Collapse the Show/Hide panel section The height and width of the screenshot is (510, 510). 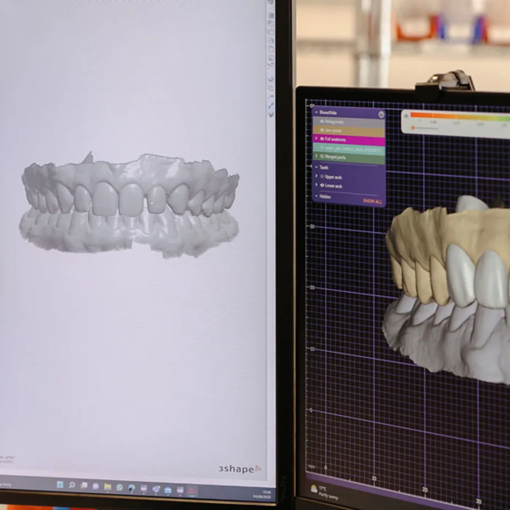click(x=316, y=112)
